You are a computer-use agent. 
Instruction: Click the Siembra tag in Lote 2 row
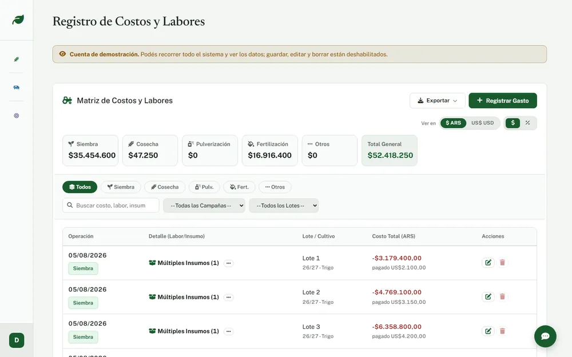pos(83,303)
